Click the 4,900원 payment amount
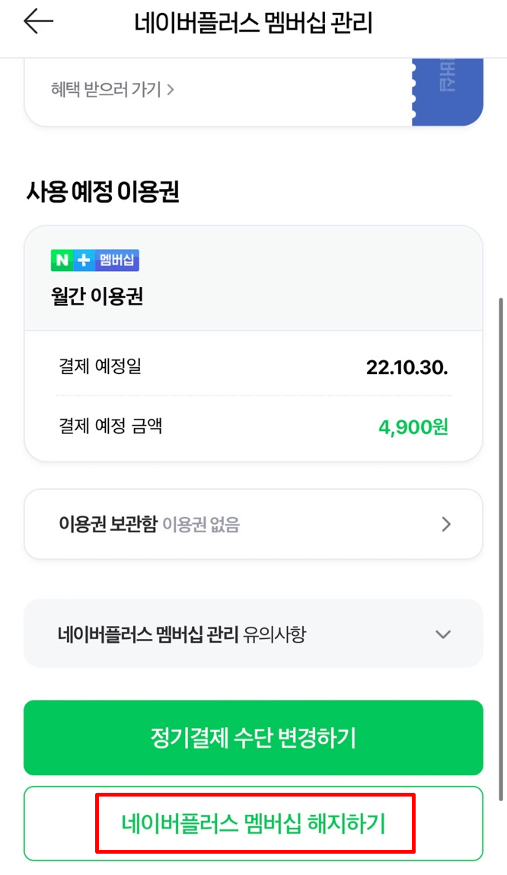507x875 pixels. [x=412, y=428]
